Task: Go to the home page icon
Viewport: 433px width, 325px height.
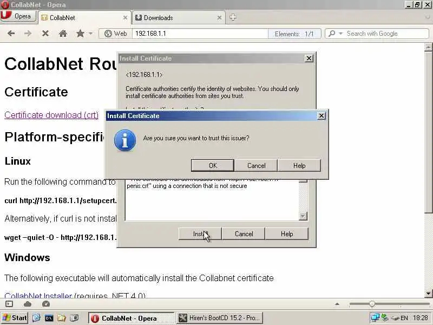Action: [x=63, y=34]
